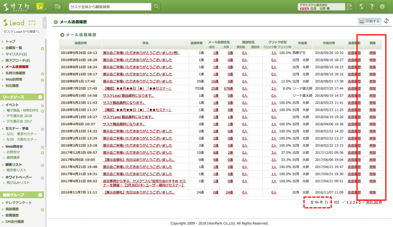This screenshot has height=227, width=393.
Task: Select 名刺交換履歴 in the sidebar
Action: pos(15,73)
